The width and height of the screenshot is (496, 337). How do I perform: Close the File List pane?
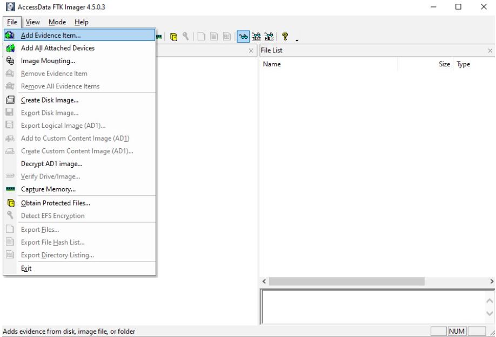[x=490, y=51]
